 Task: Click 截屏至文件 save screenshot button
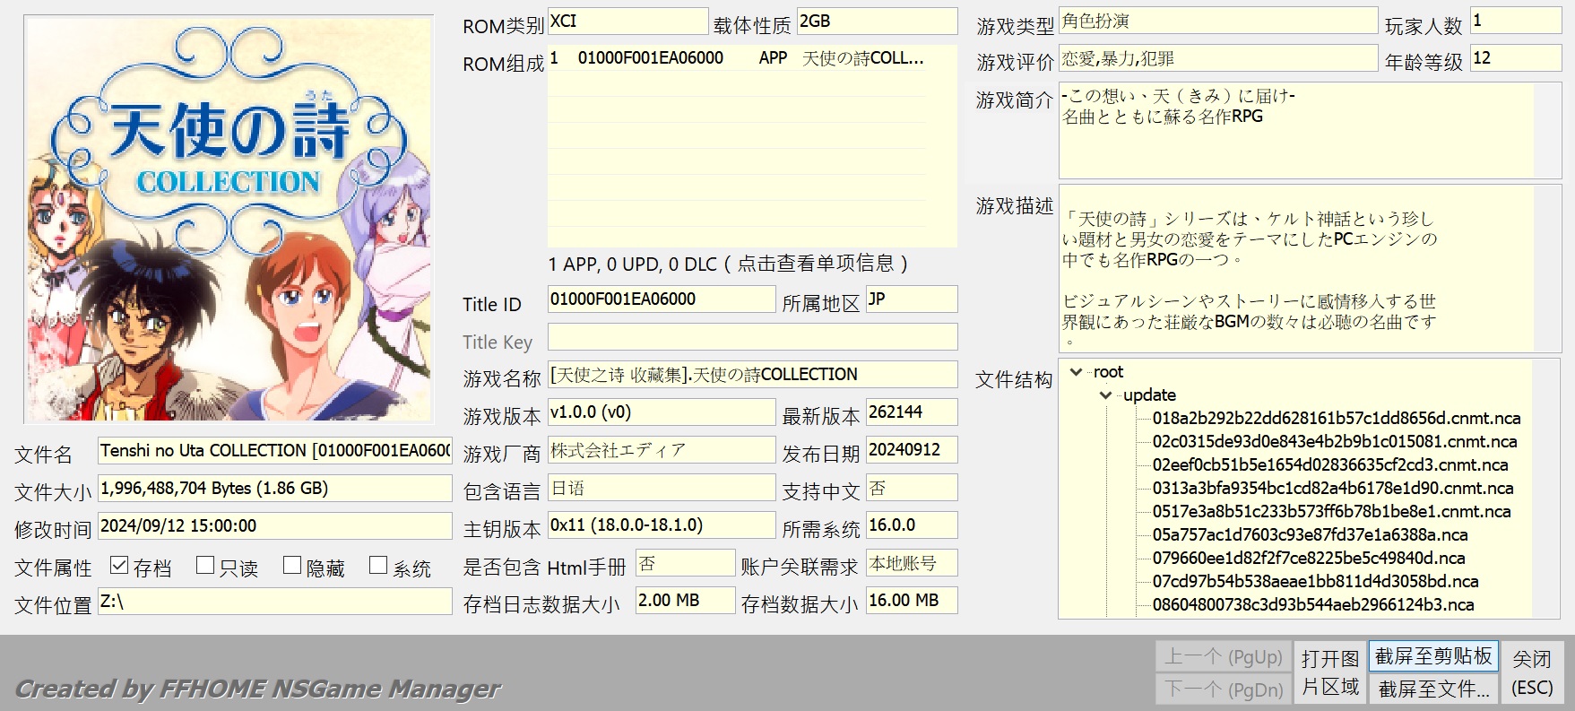pos(1432,689)
